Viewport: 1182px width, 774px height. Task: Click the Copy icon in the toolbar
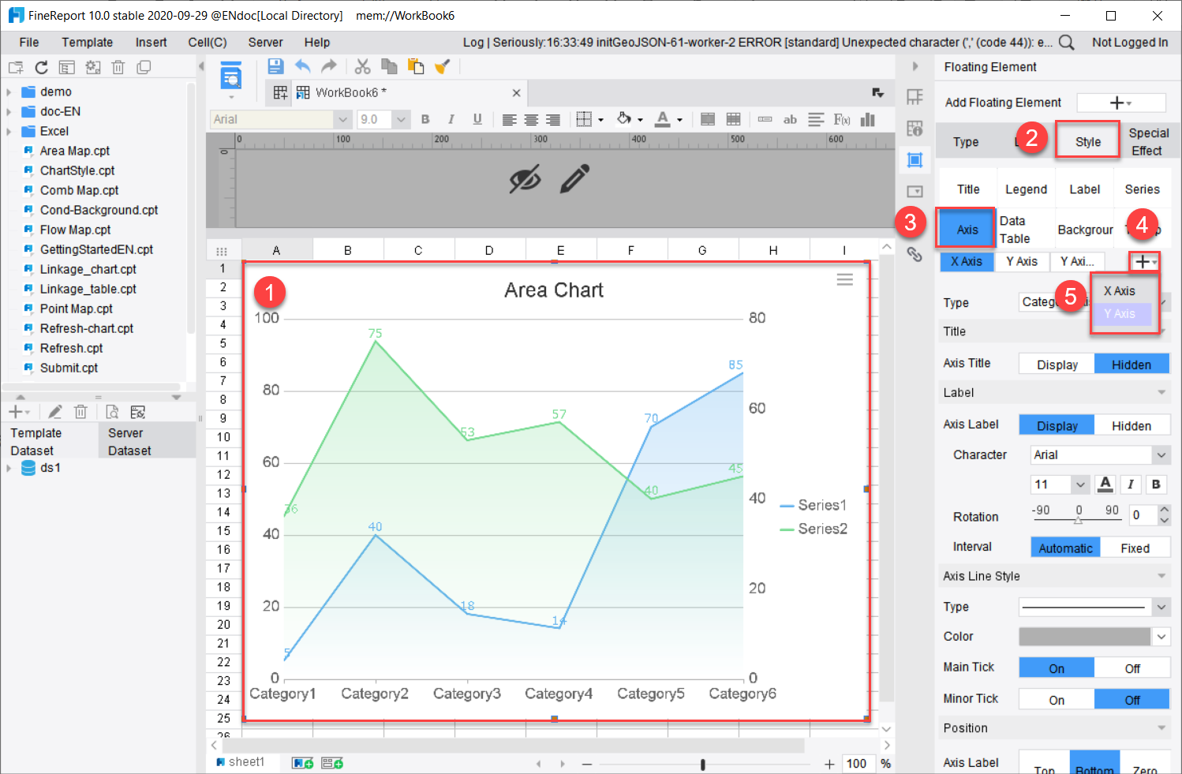coord(389,66)
